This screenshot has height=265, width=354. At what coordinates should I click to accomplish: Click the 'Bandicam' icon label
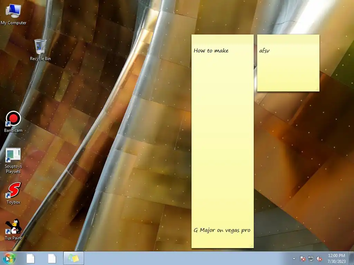(x=13, y=130)
